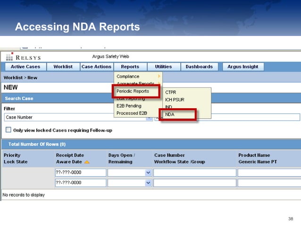Click the Relsys logo icon
301x225 pixels.
[x=9, y=57]
